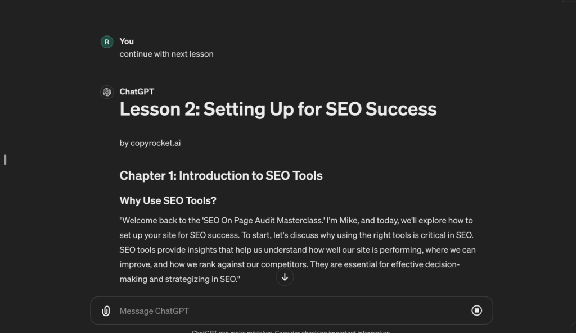Screen dimensions: 576x333
Task: Click the 'Why Use SEO Tools?' subheading
Action: 168,200
